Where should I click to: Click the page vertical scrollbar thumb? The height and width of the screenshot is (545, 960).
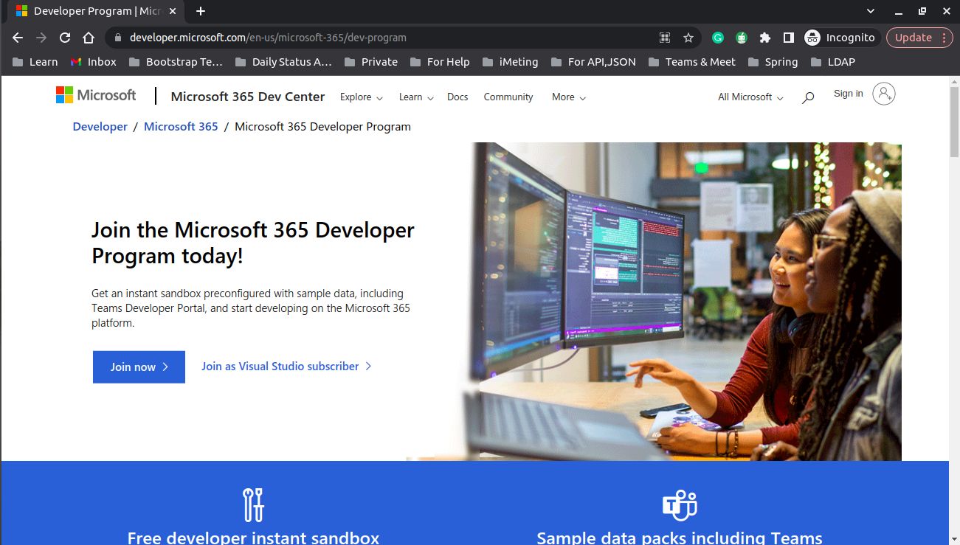(x=953, y=122)
